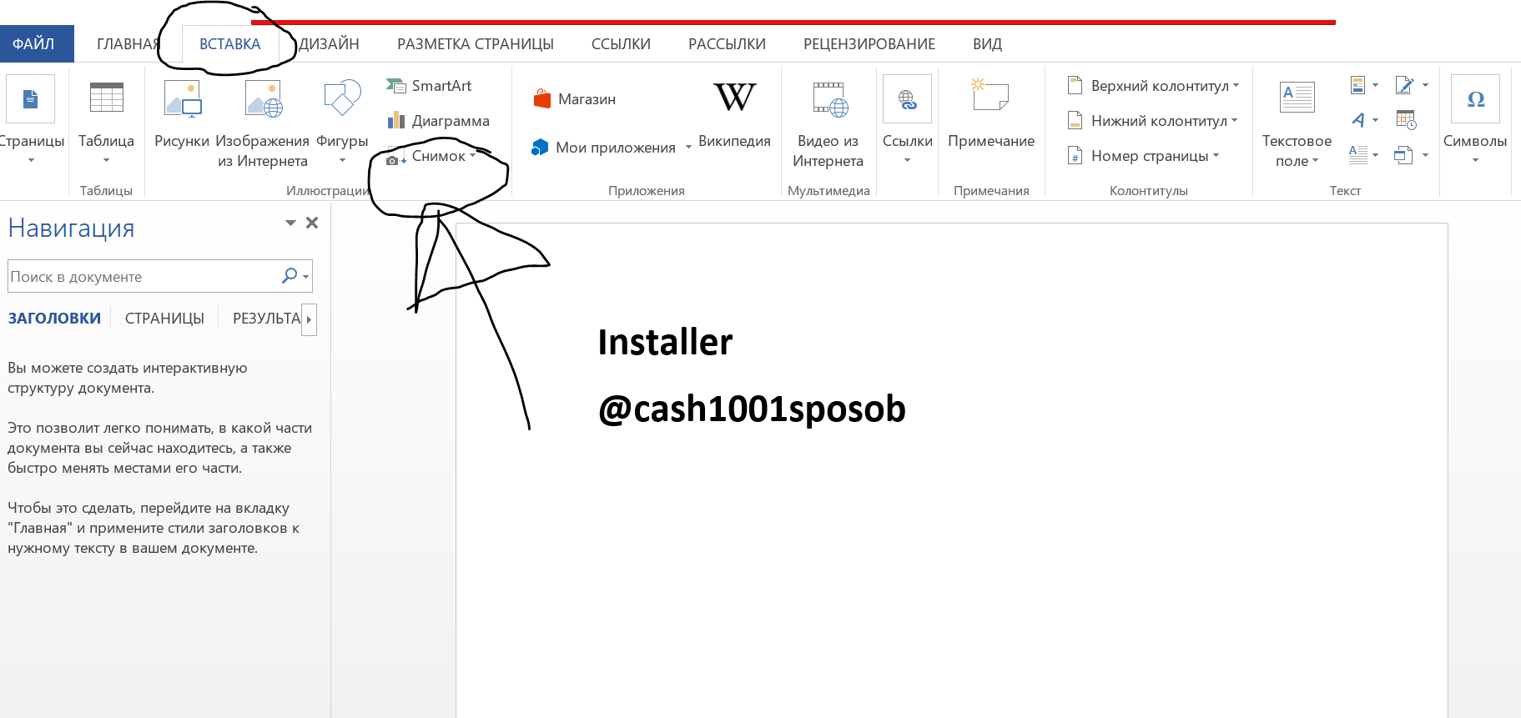
Task: Click Изображения из Интернета online pictures icon
Action: pyautogui.click(x=264, y=98)
